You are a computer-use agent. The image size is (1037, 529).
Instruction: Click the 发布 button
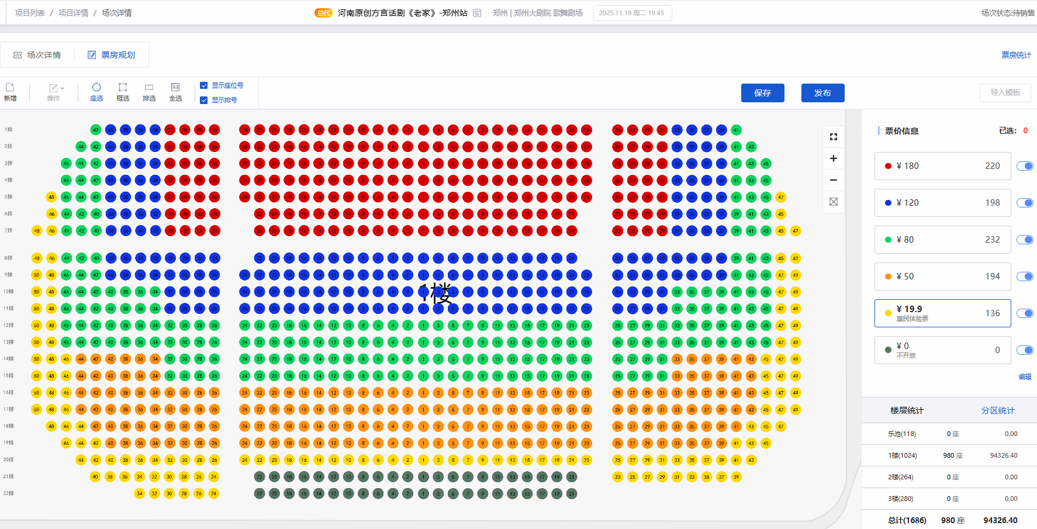(822, 93)
